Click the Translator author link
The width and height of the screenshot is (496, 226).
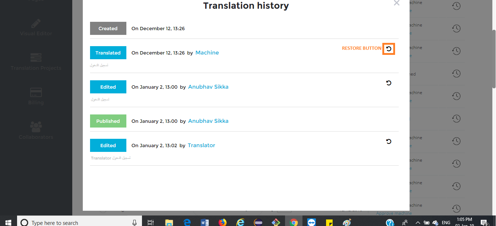pyautogui.click(x=201, y=145)
